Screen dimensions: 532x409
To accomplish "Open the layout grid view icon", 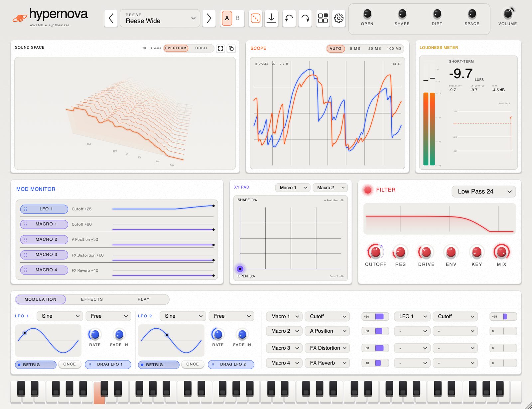I will (323, 18).
